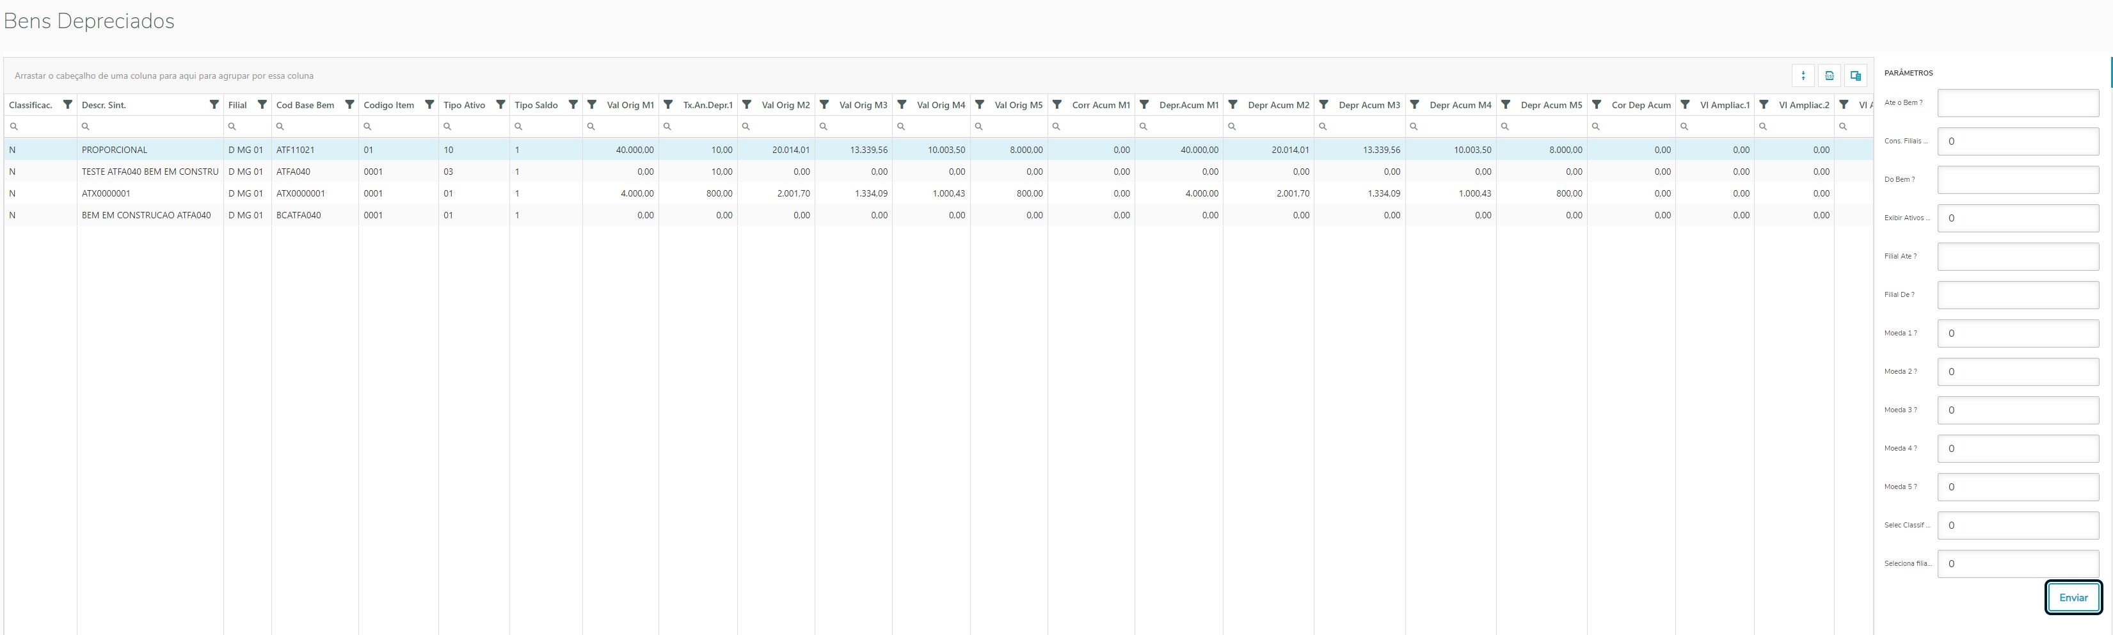Open filter for Val Orig M3 column

tap(824, 105)
